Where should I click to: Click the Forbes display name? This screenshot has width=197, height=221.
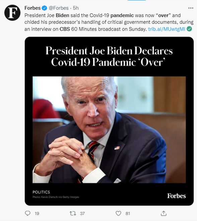pos(32,8)
